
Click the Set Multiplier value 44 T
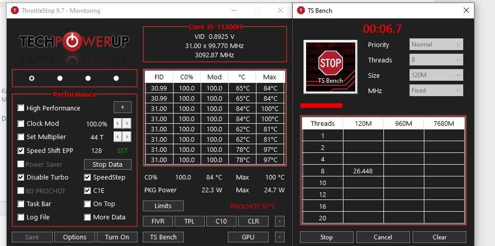(x=97, y=137)
